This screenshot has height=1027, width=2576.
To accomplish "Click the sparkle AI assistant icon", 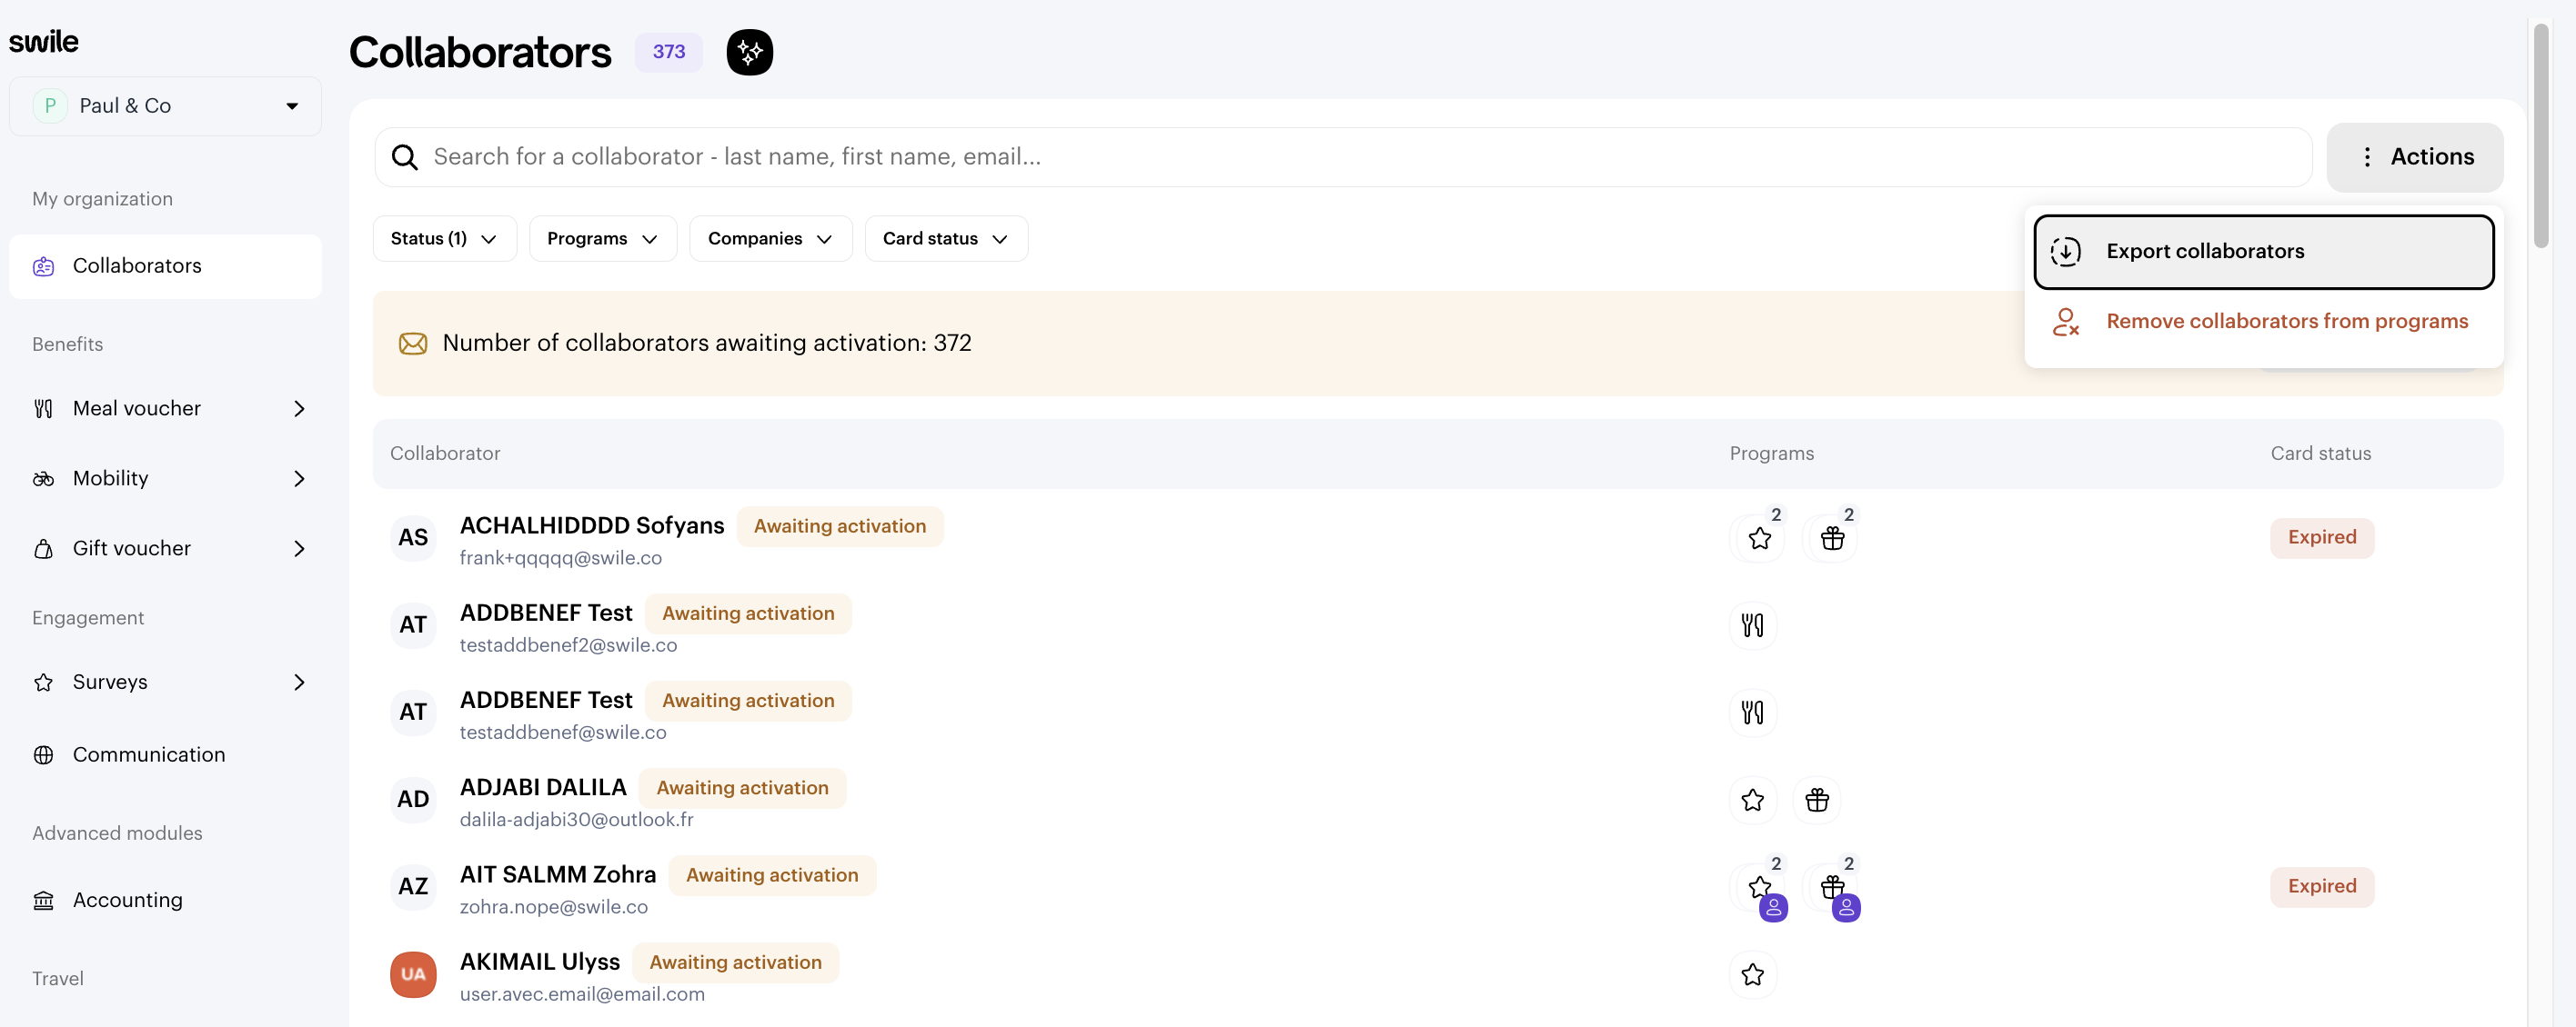I will coord(749,52).
